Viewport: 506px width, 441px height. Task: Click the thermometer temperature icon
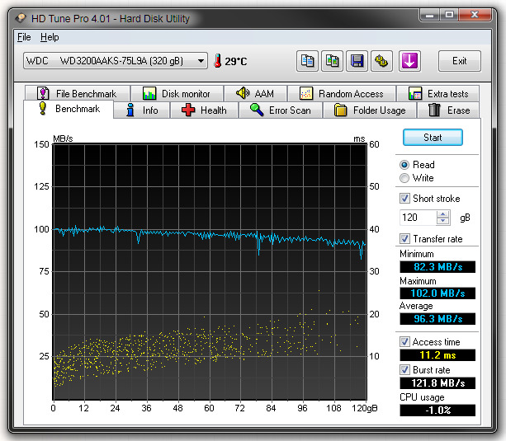pyautogui.click(x=218, y=61)
